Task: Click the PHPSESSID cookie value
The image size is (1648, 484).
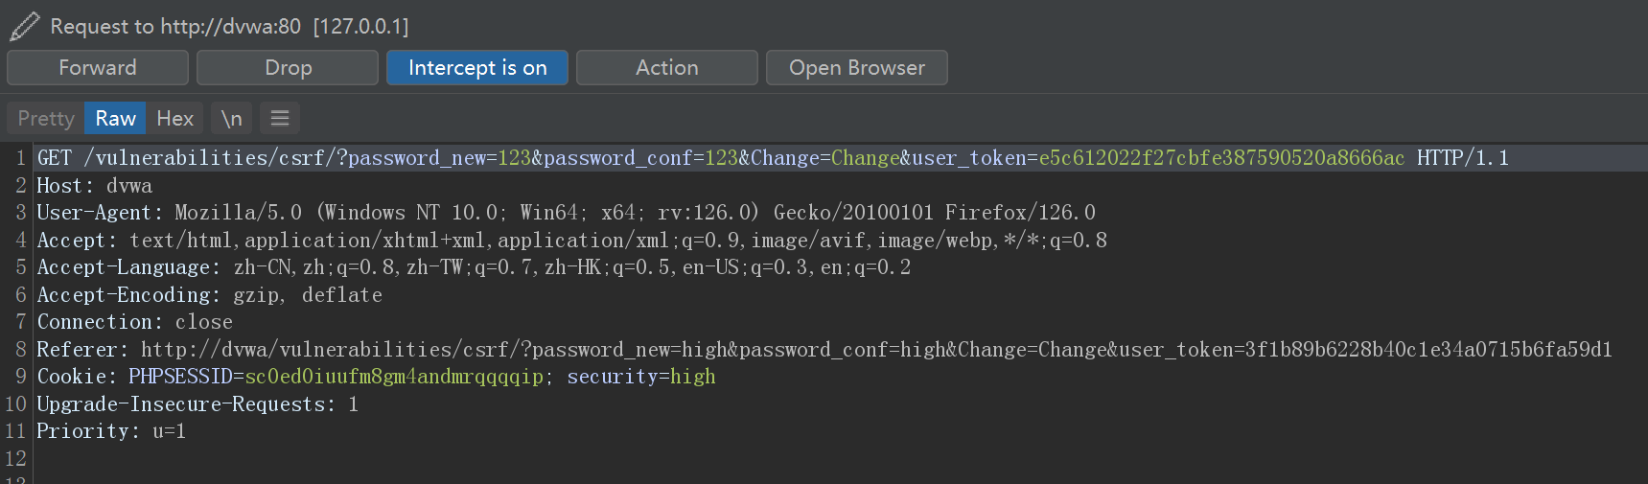Action: pyautogui.click(x=394, y=377)
